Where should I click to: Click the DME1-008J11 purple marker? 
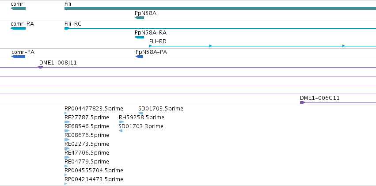click(41, 67)
